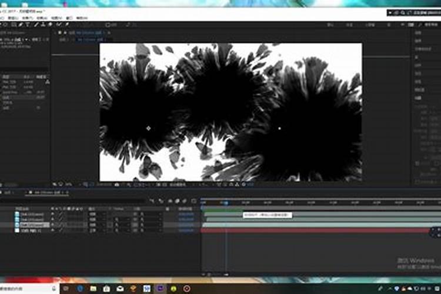Screen dimensions: 441x294
Task: Click the green work area bar in the timeline
Action: pyautogui.click(x=222, y=209)
